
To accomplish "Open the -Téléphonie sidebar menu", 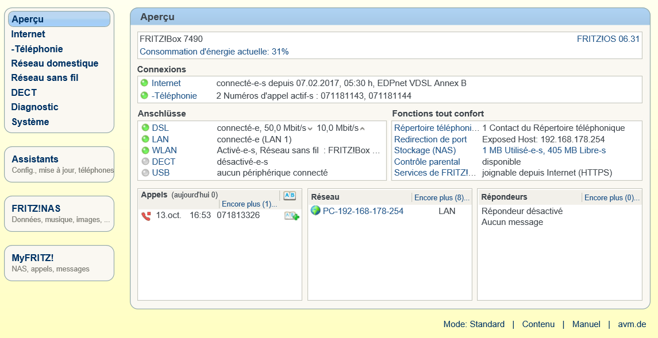I will (x=37, y=49).
